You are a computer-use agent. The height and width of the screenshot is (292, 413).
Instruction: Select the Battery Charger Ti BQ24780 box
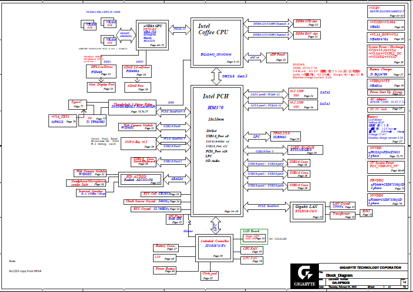pyautogui.click(x=386, y=72)
